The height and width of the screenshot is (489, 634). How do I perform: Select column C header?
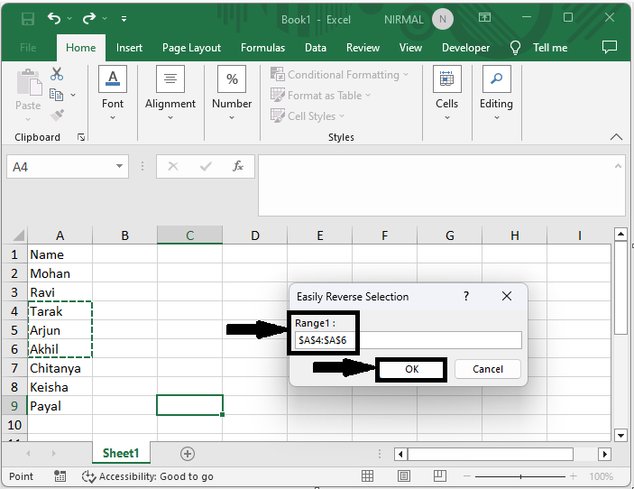189,235
